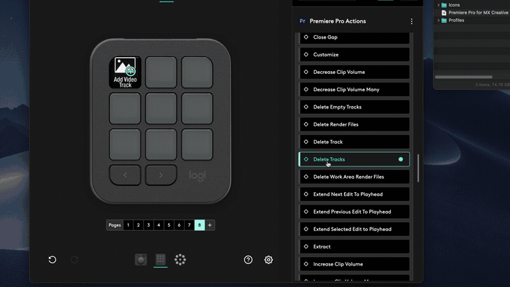Click the actions list vertical scrollbar
The width and height of the screenshot is (510, 287).
[418, 168]
